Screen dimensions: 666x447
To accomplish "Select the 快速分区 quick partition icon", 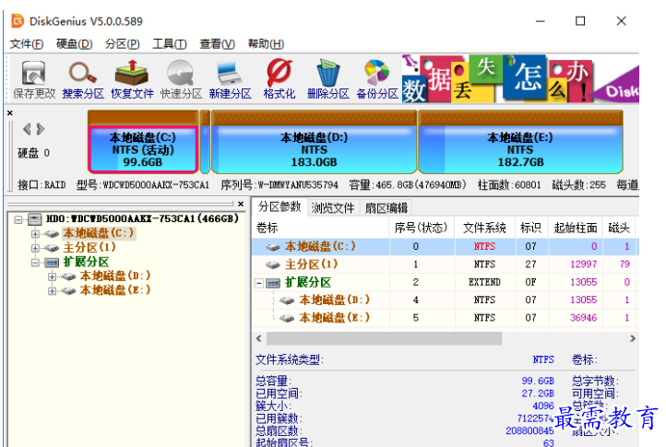I will tap(180, 78).
